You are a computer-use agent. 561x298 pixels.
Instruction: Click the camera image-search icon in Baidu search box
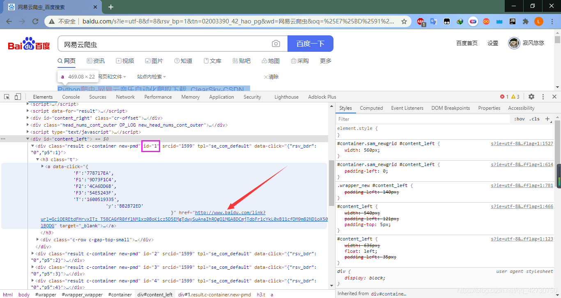point(276,44)
